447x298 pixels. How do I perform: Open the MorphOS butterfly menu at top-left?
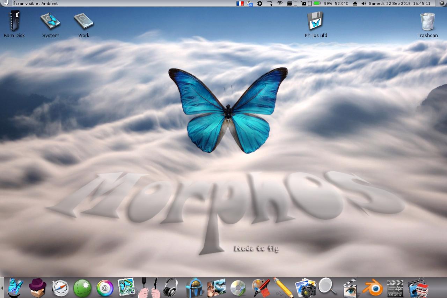6,3
